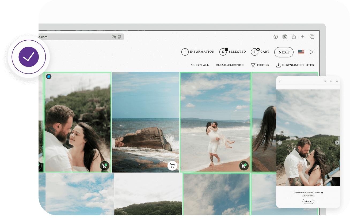Click the logout arrow icon
The image size is (350, 218).
pyautogui.click(x=311, y=52)
